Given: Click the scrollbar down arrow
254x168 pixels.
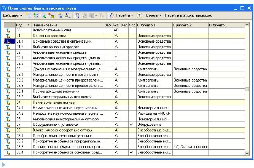Looking at the screenshot, I should [x=247, y=153].
